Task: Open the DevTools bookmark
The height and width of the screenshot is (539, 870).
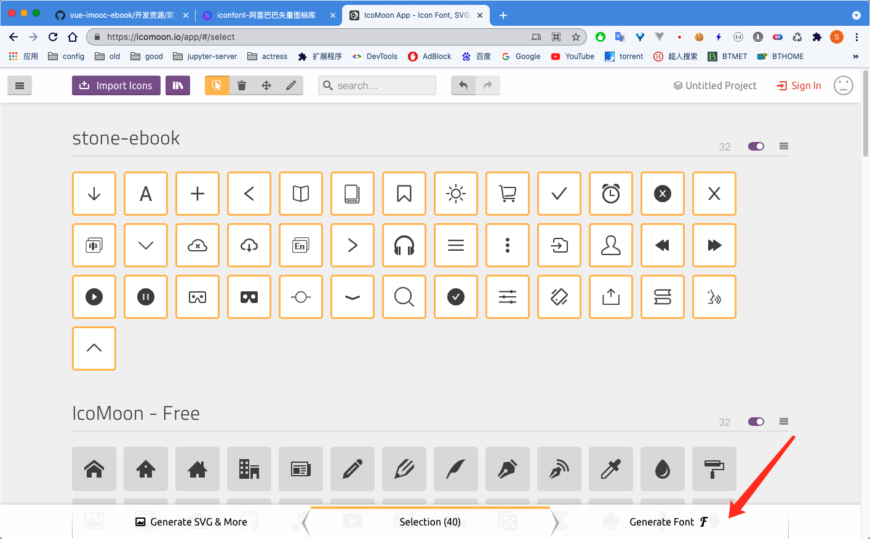Action: (375, 57)
